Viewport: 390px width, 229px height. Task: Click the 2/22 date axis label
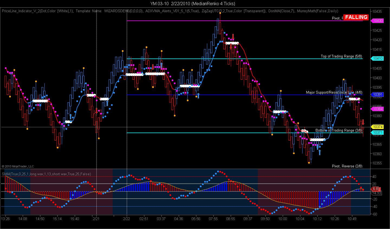click(x=127, y=219)
